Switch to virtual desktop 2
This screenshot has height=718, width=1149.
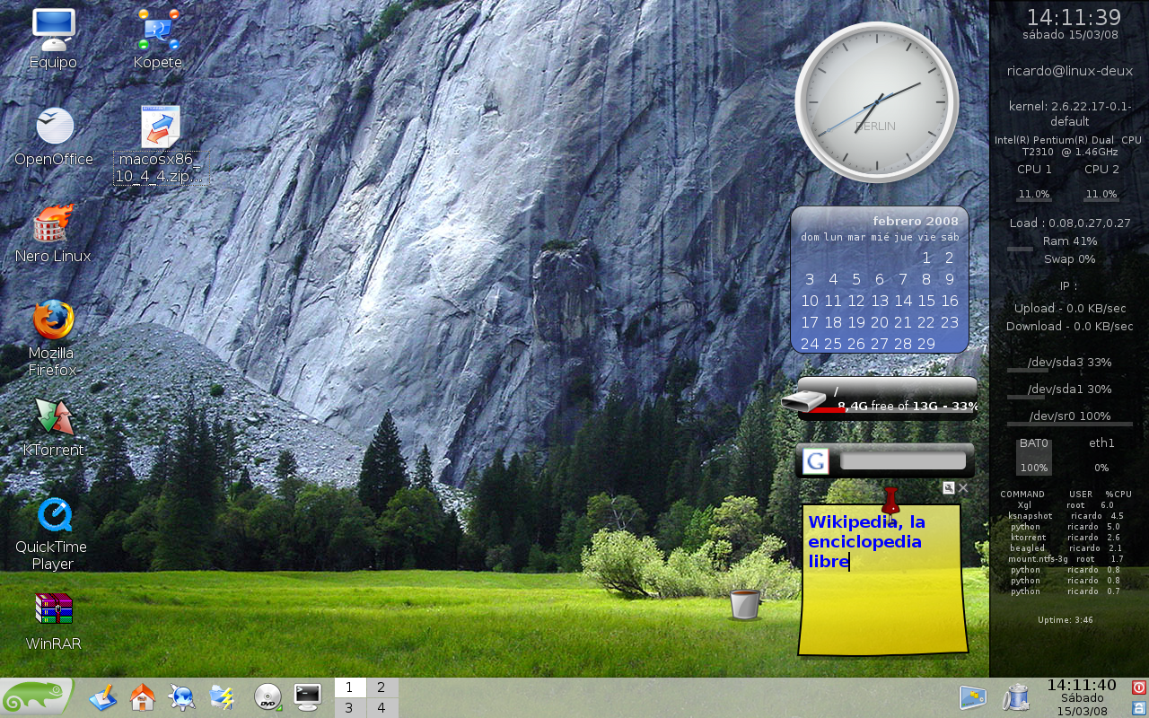click(x=382, y=687)
